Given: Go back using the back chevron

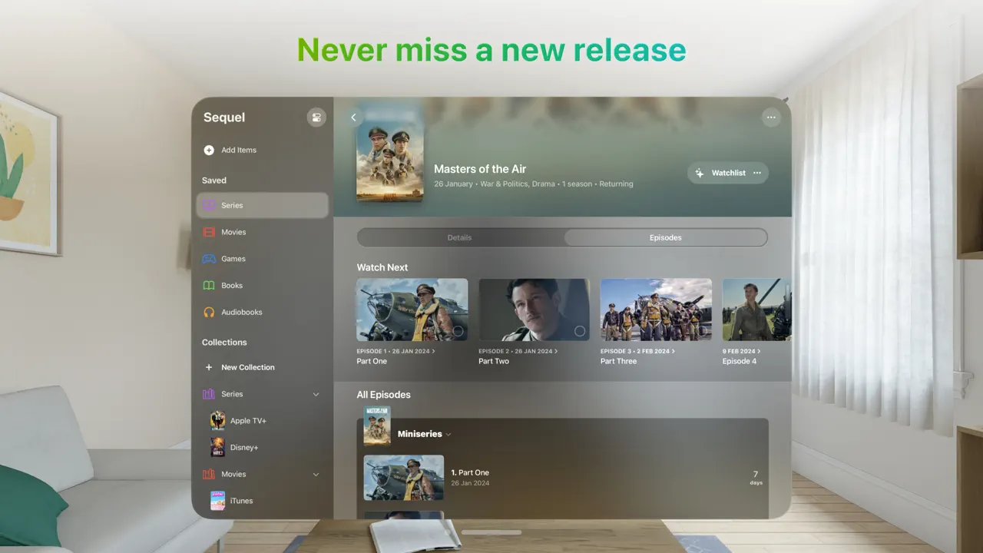Looking at the screenshot, I should 353,118.
